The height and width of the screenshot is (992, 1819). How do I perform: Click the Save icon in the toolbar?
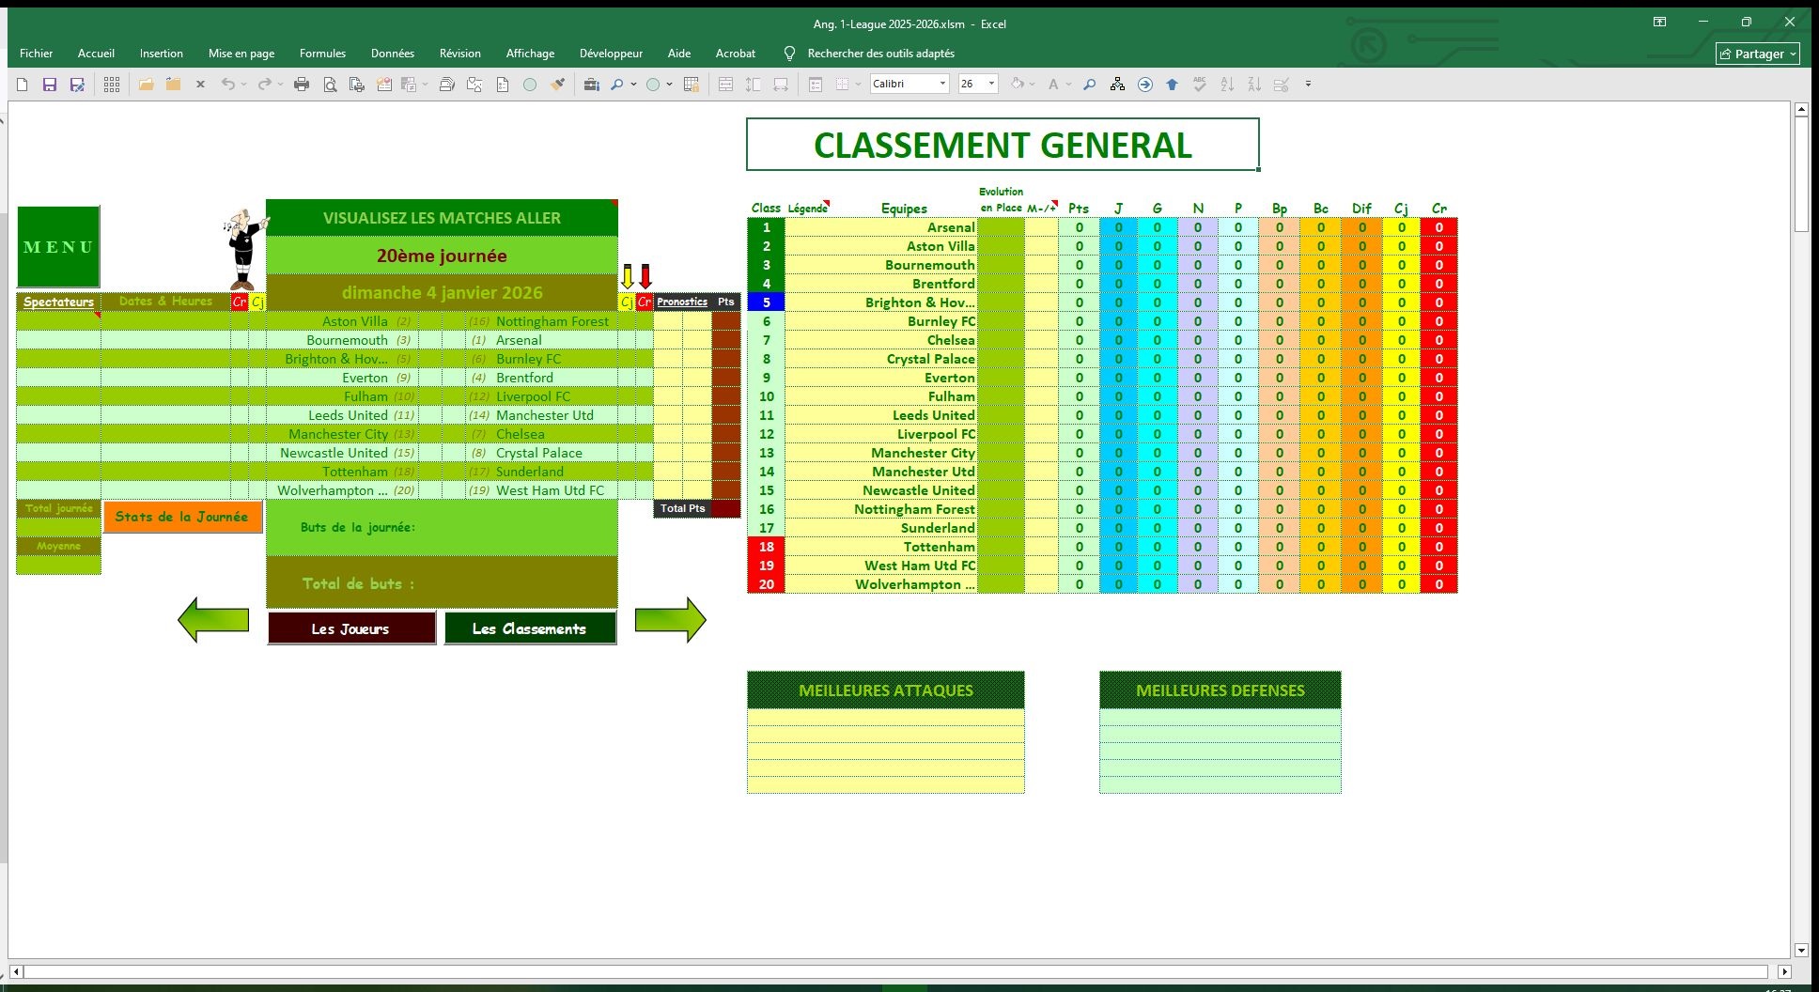coord(50,85)
